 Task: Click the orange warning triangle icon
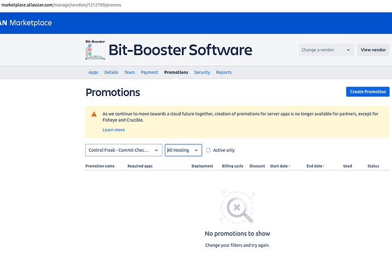(94, 114)
